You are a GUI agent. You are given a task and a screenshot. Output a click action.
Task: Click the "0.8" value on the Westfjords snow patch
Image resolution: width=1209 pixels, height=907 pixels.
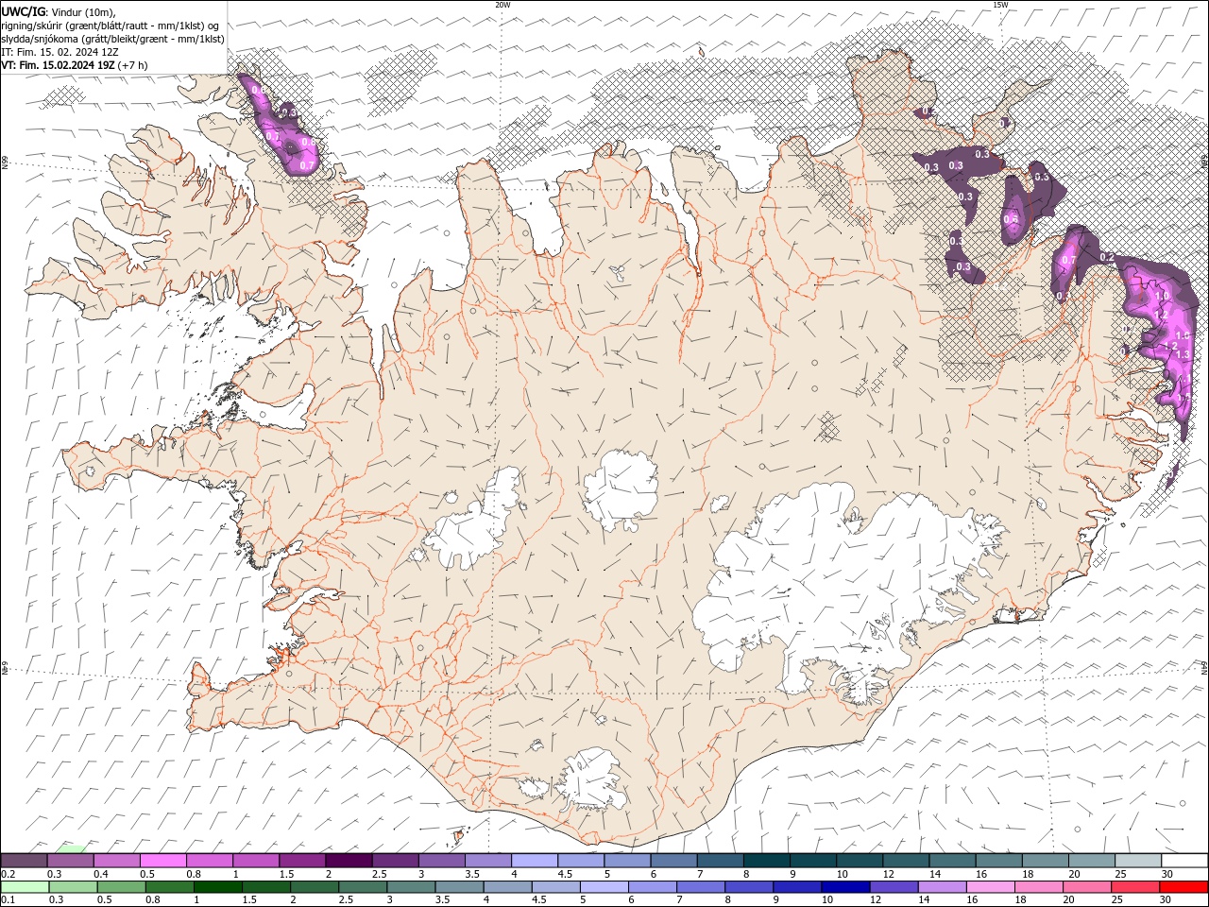click(308, 143)
